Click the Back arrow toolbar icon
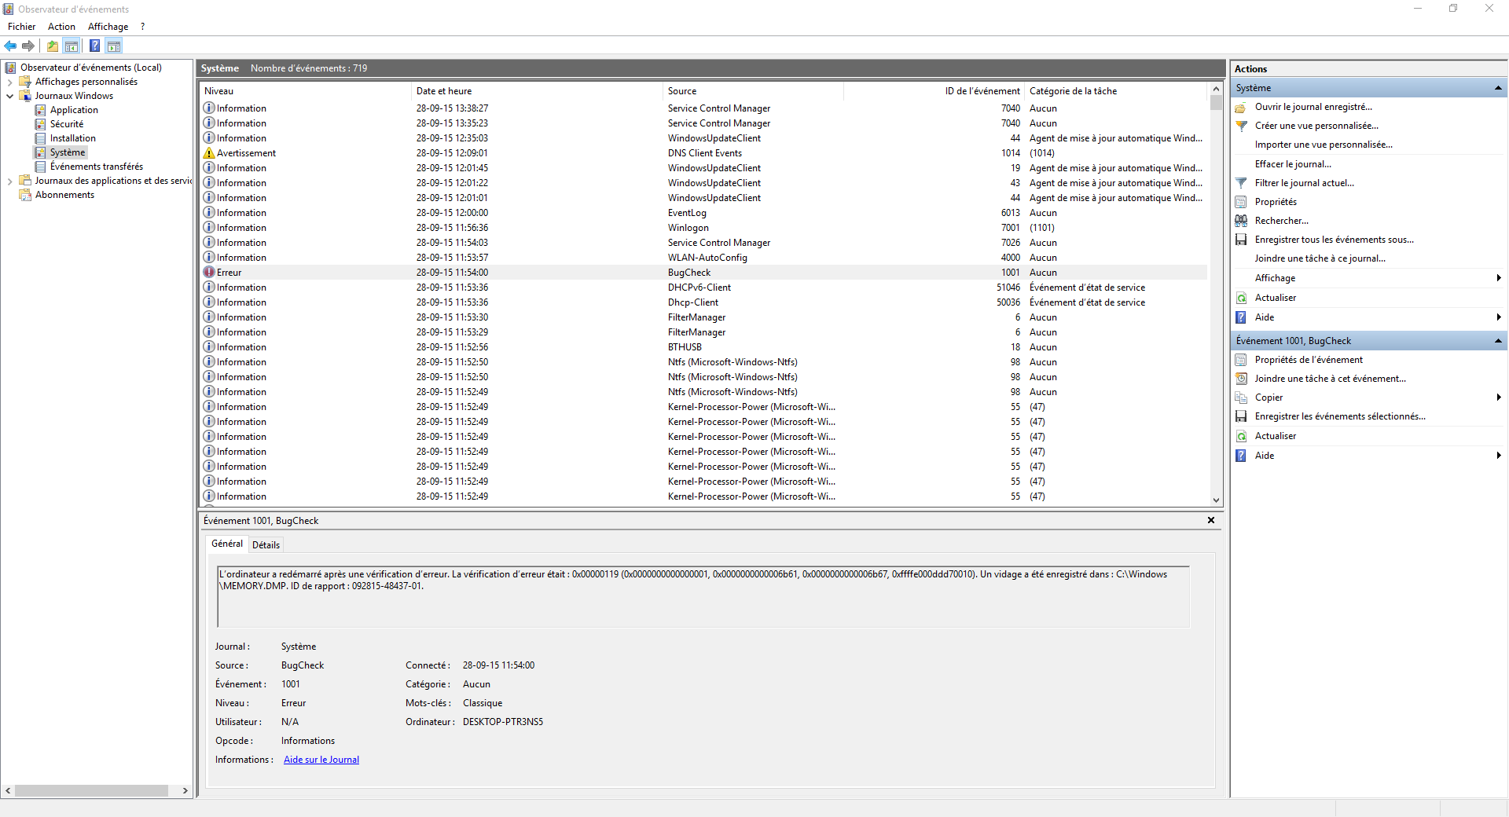The image size is (1509, 817). pyautogui.click(x=10, y=46)
